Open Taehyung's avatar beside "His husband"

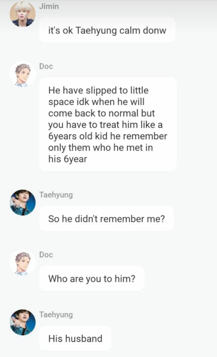coord(22,322)
